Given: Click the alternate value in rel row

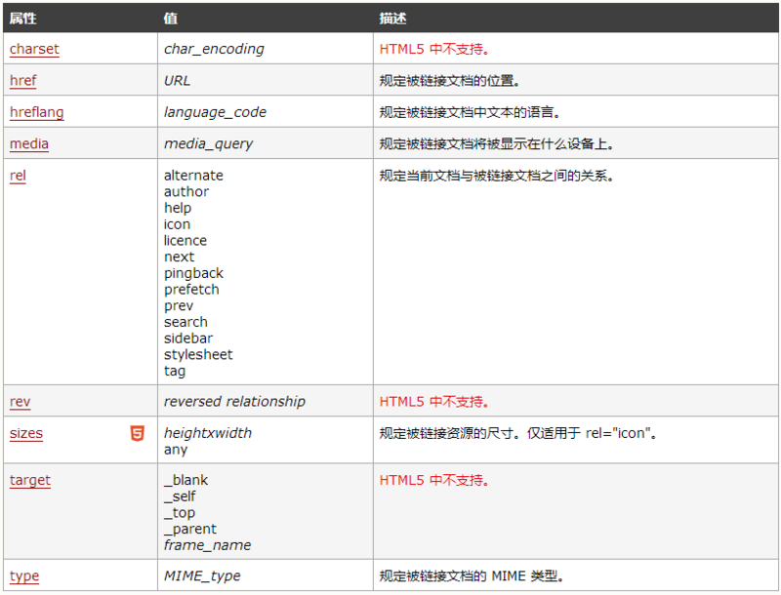Looking at the screenshot, I should click(x=193, y=176).
